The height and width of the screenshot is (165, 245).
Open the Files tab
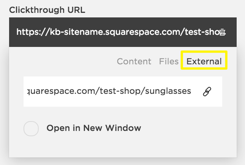[169, 61]
